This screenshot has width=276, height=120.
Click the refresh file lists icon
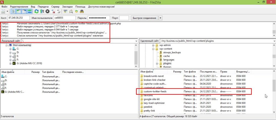pos(36,11)
